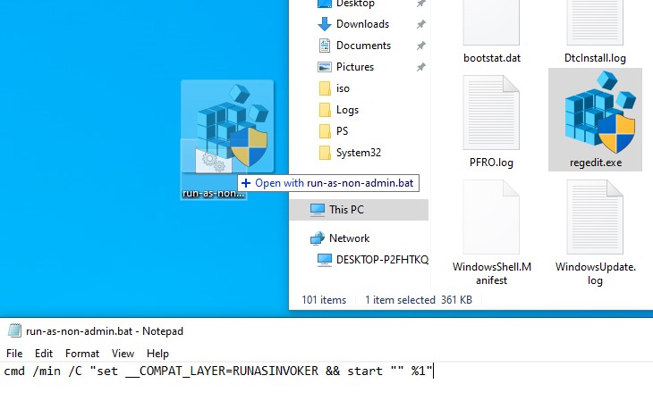
Task: Open Notepad View menu
Action: pos(123,354)
